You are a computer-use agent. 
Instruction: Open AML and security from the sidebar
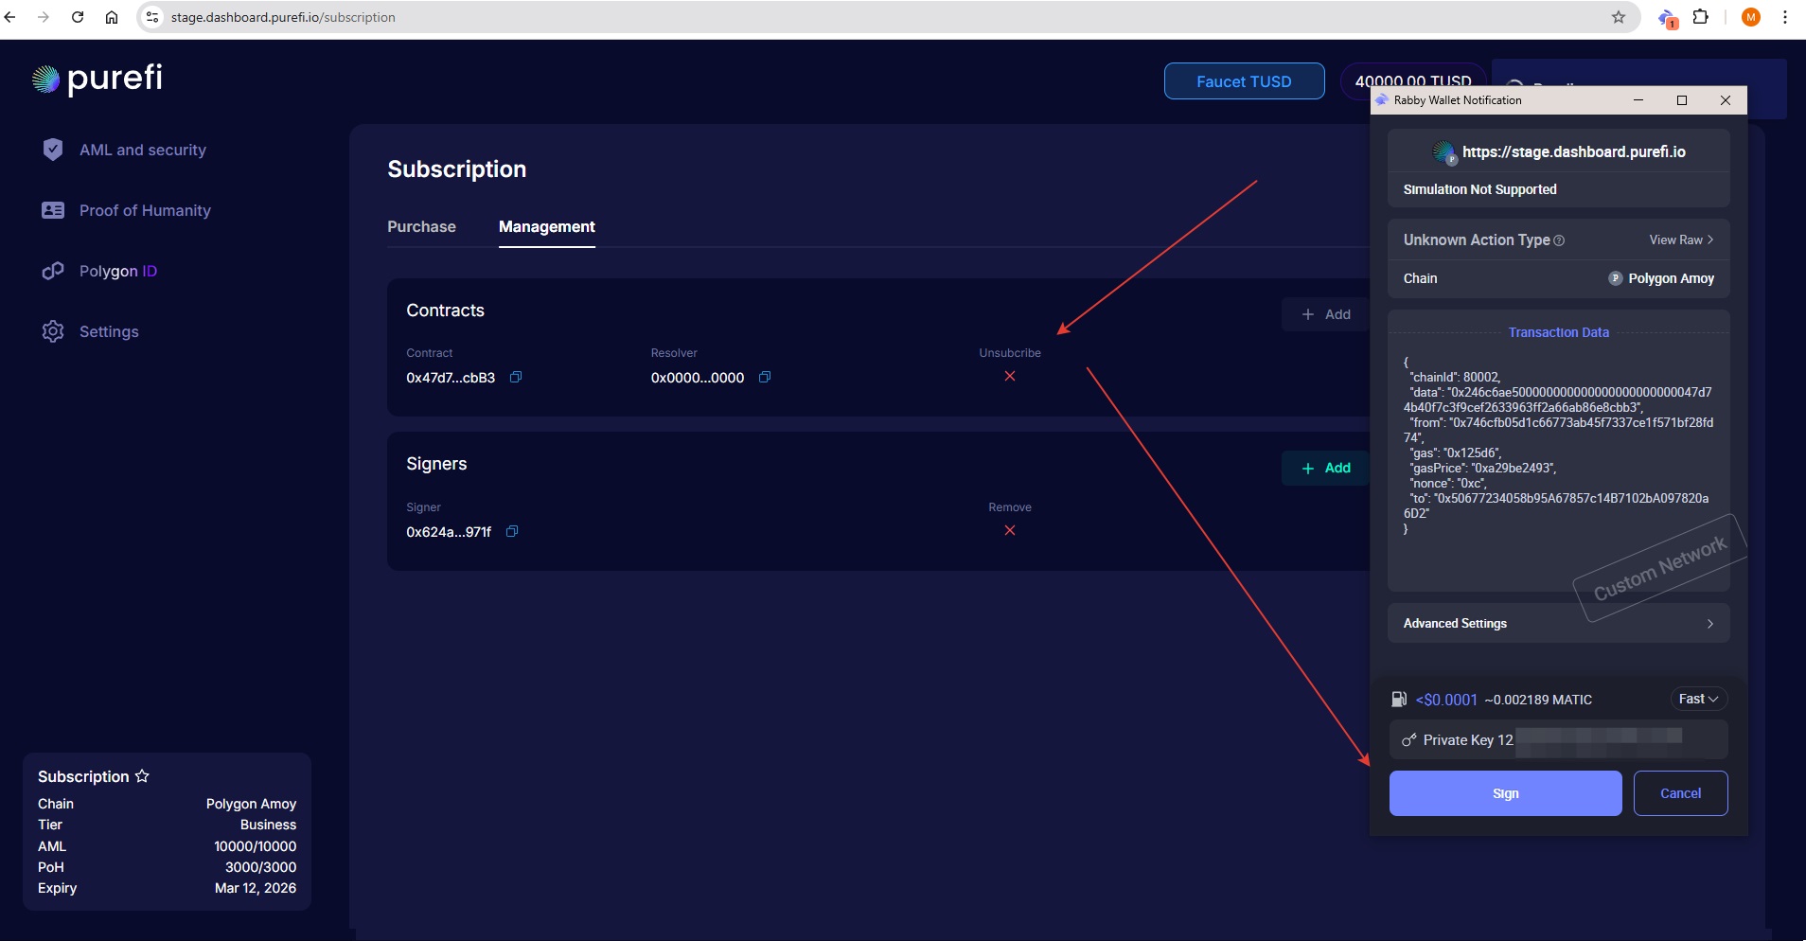pyautogui.click(x=142, y=150)
